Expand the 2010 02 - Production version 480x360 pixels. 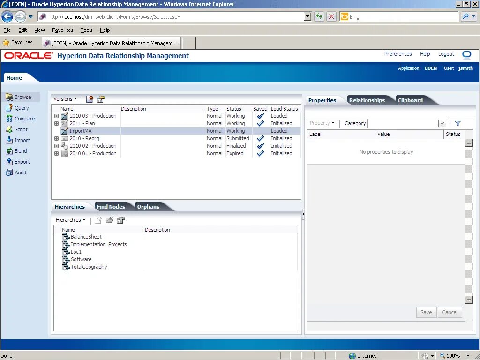click(x=56, y=146)
